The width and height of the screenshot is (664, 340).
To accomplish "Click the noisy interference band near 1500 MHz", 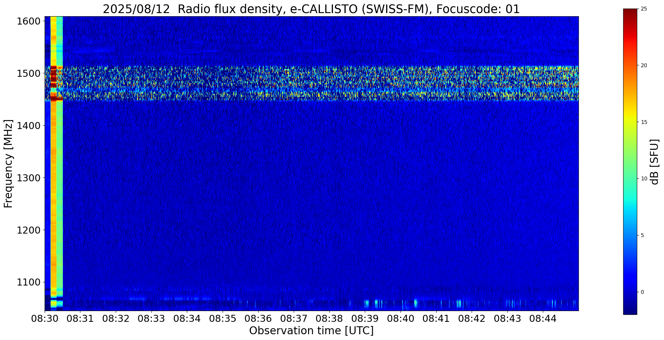I will 312,83.
